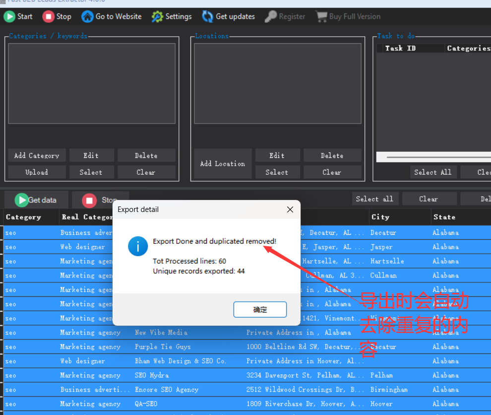Sort results by City column header

point(380,217)
